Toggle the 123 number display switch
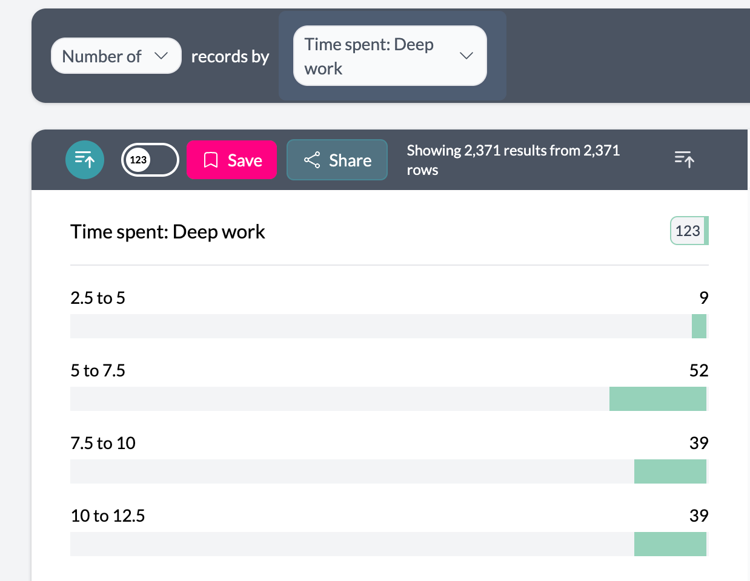 pyautogui.click(x=150, y=160)
